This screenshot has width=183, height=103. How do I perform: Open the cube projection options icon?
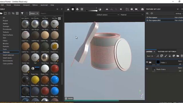pyautogui.click(x=132, y=9)
